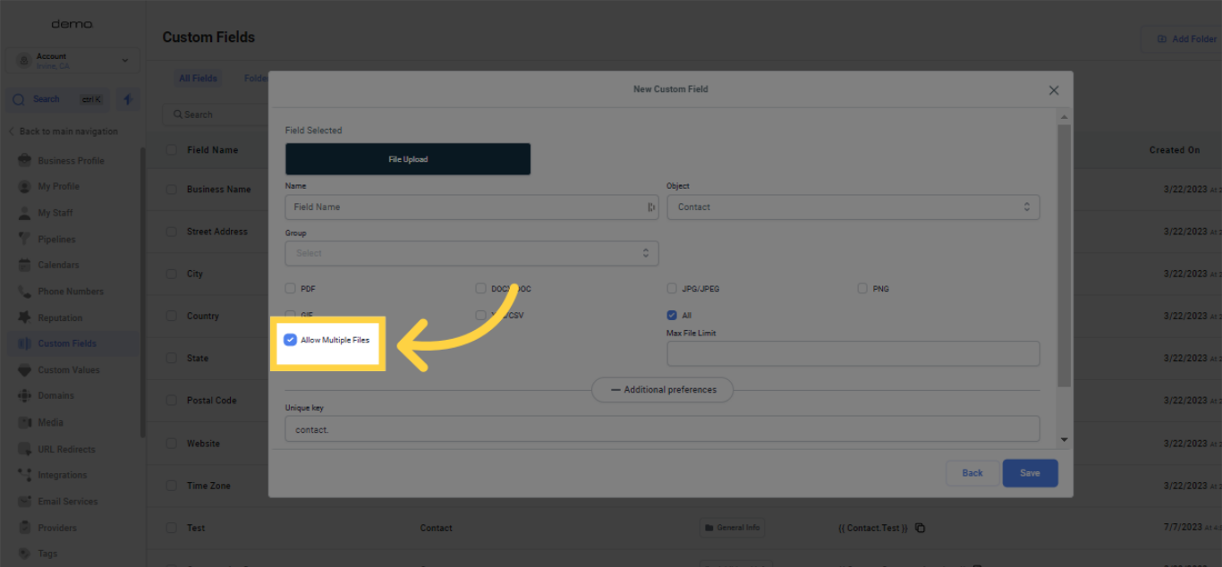Open Pipelines from sidebar
1222x567 pixels.
pyautogui.click(x=56, y=239)
